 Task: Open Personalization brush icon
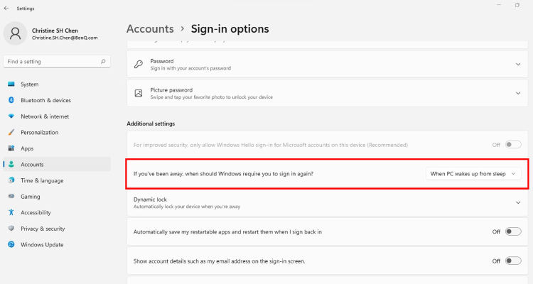(11, 132)
